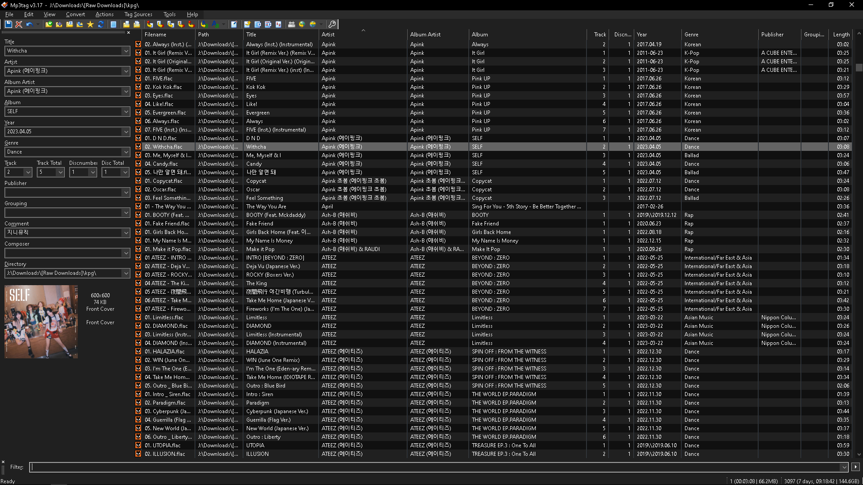Image resolution: width=863 pixels, height=485 pixels.
Task: Close the filter bar with small x
Action: tap(3, 462)
